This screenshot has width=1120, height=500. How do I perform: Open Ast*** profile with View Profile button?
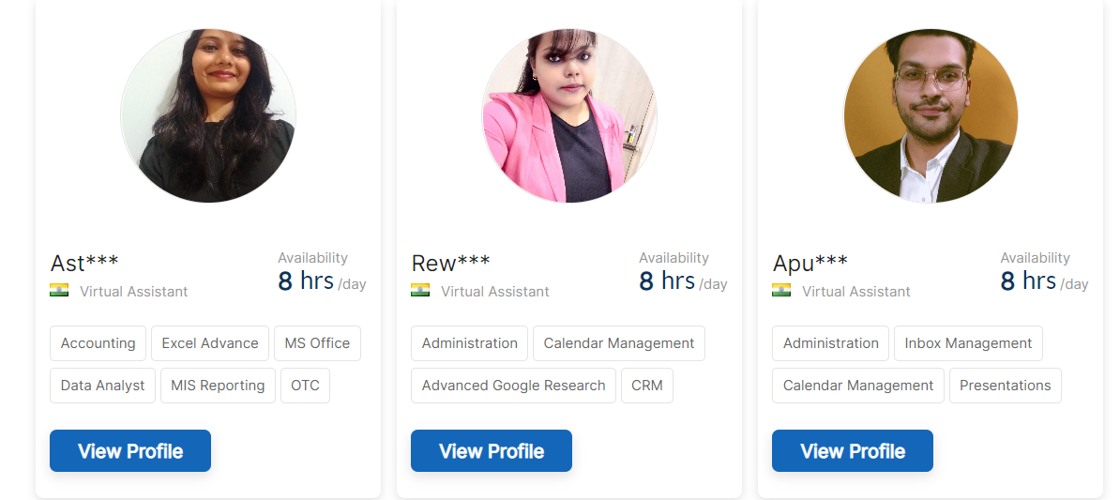pos(130,450)
